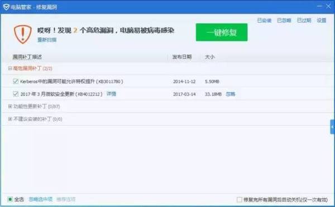Open 详情 link for KB4012212

(111, 93)
